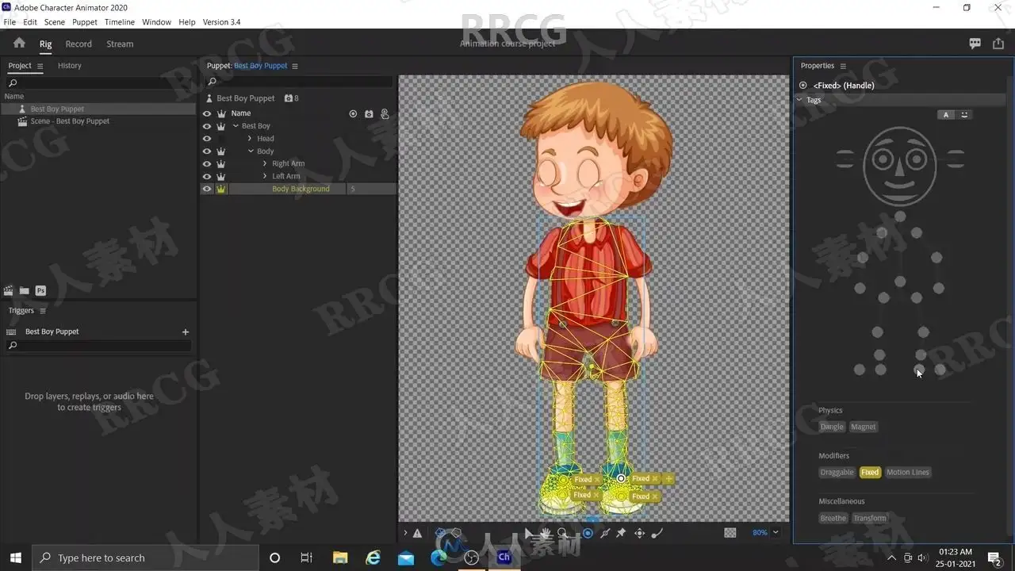Open the Properties panel menu icon
Viewport: 1015px width, 571px height.
coord(843,66)
